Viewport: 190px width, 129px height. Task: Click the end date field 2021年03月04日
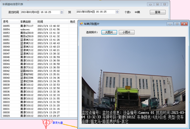[98, 12]
